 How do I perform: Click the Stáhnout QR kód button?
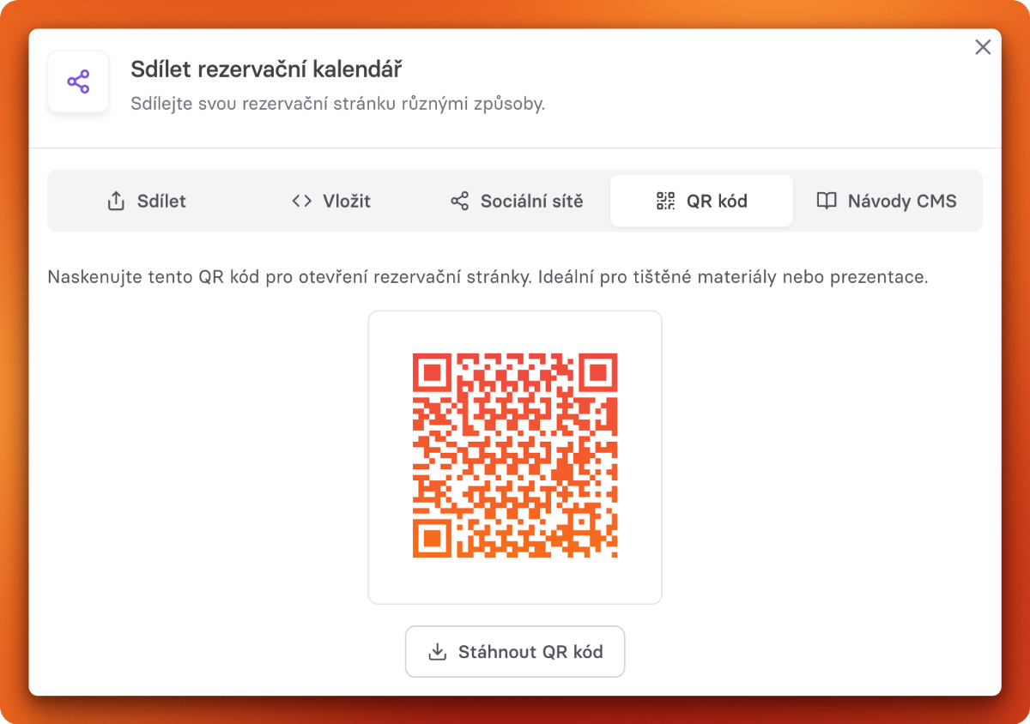pyautogui.click(x=515, y=652)
